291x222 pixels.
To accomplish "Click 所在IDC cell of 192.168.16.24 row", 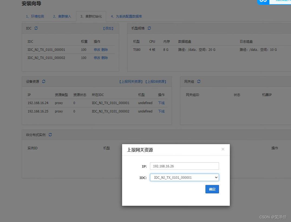I will pos(110,103).
